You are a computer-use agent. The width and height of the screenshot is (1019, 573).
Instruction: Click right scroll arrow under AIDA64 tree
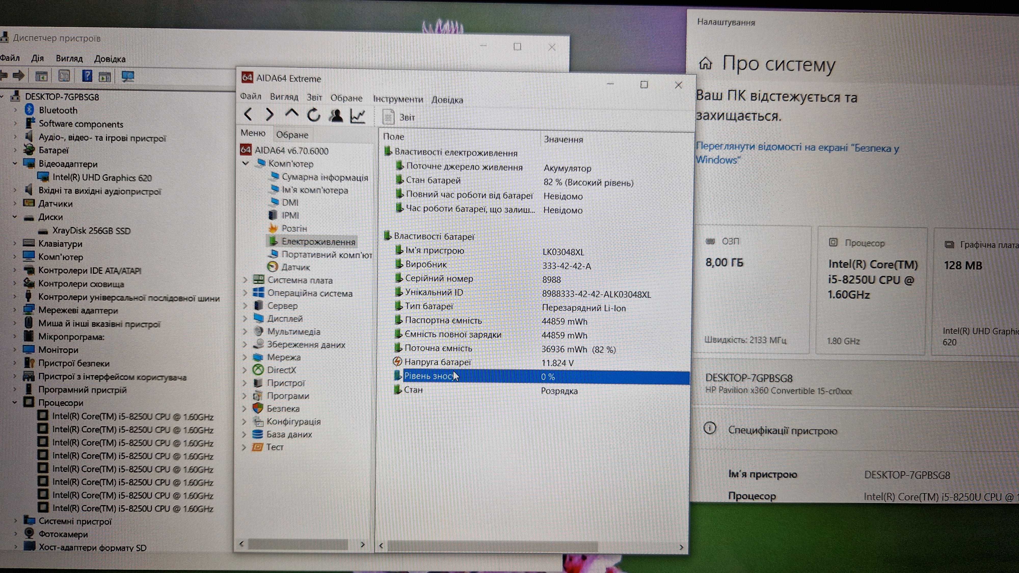coord(363,545)
